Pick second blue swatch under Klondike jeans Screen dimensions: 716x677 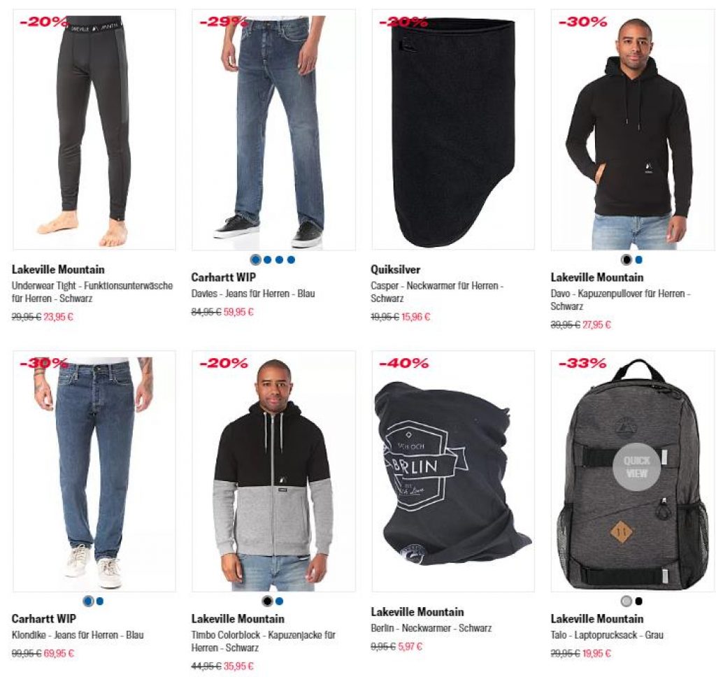tap(100, 601)
